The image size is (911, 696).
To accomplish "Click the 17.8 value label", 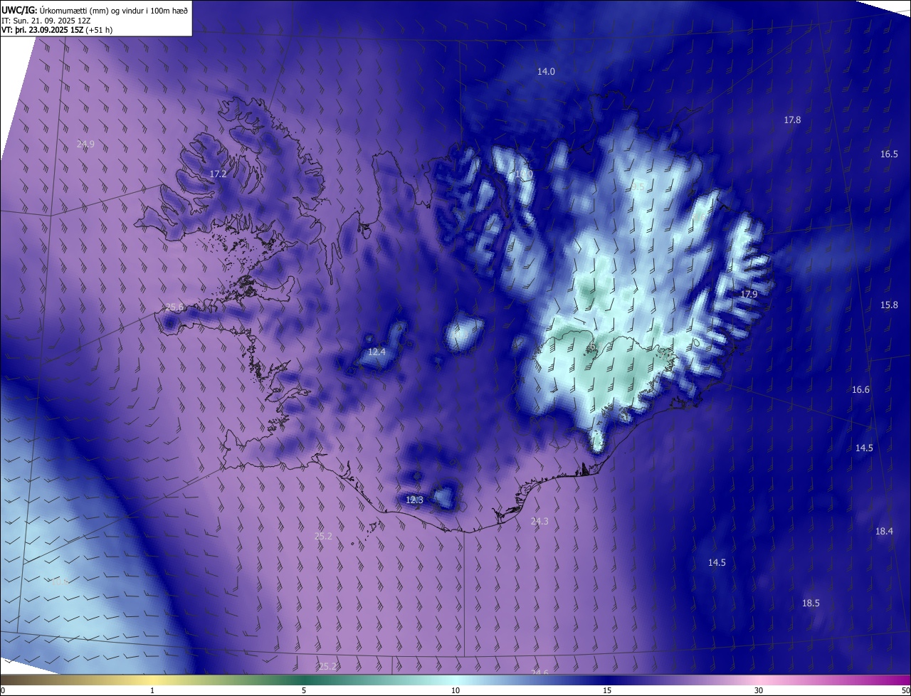I will (792, 120).
